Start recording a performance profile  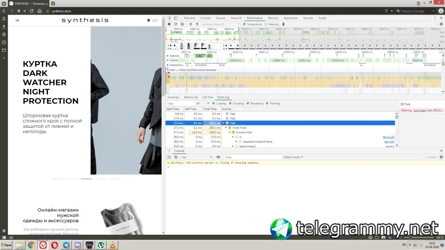169,24
